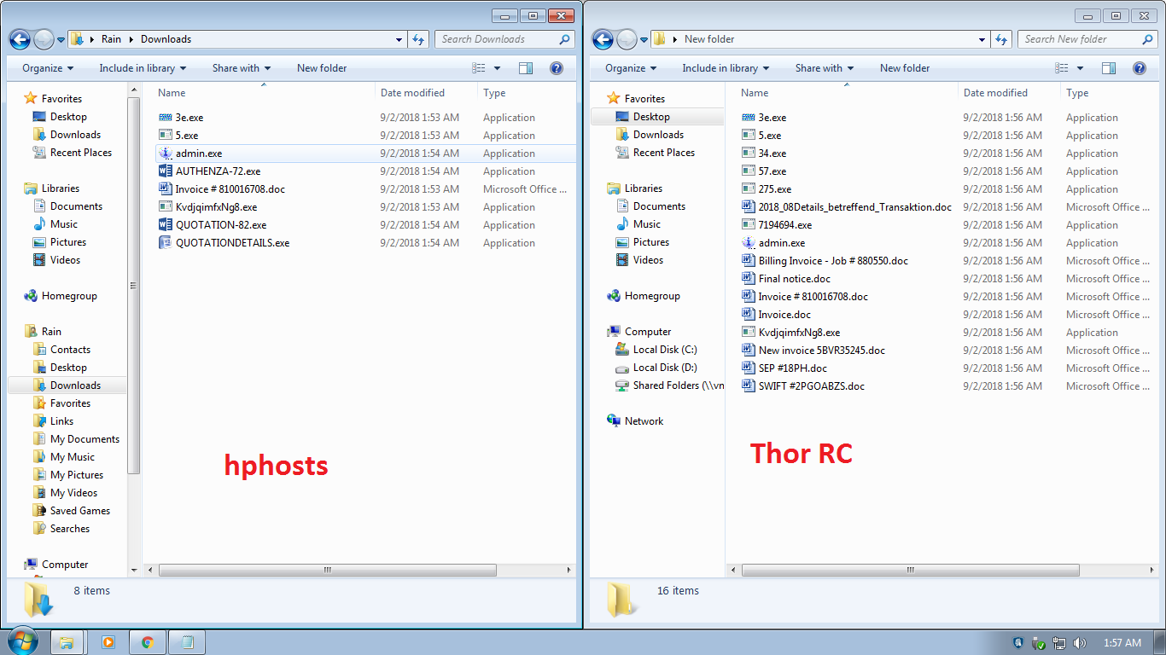Open the volume control in system tray
The height and width of the screenshot is (655, 1166).
pos(1080,643)
